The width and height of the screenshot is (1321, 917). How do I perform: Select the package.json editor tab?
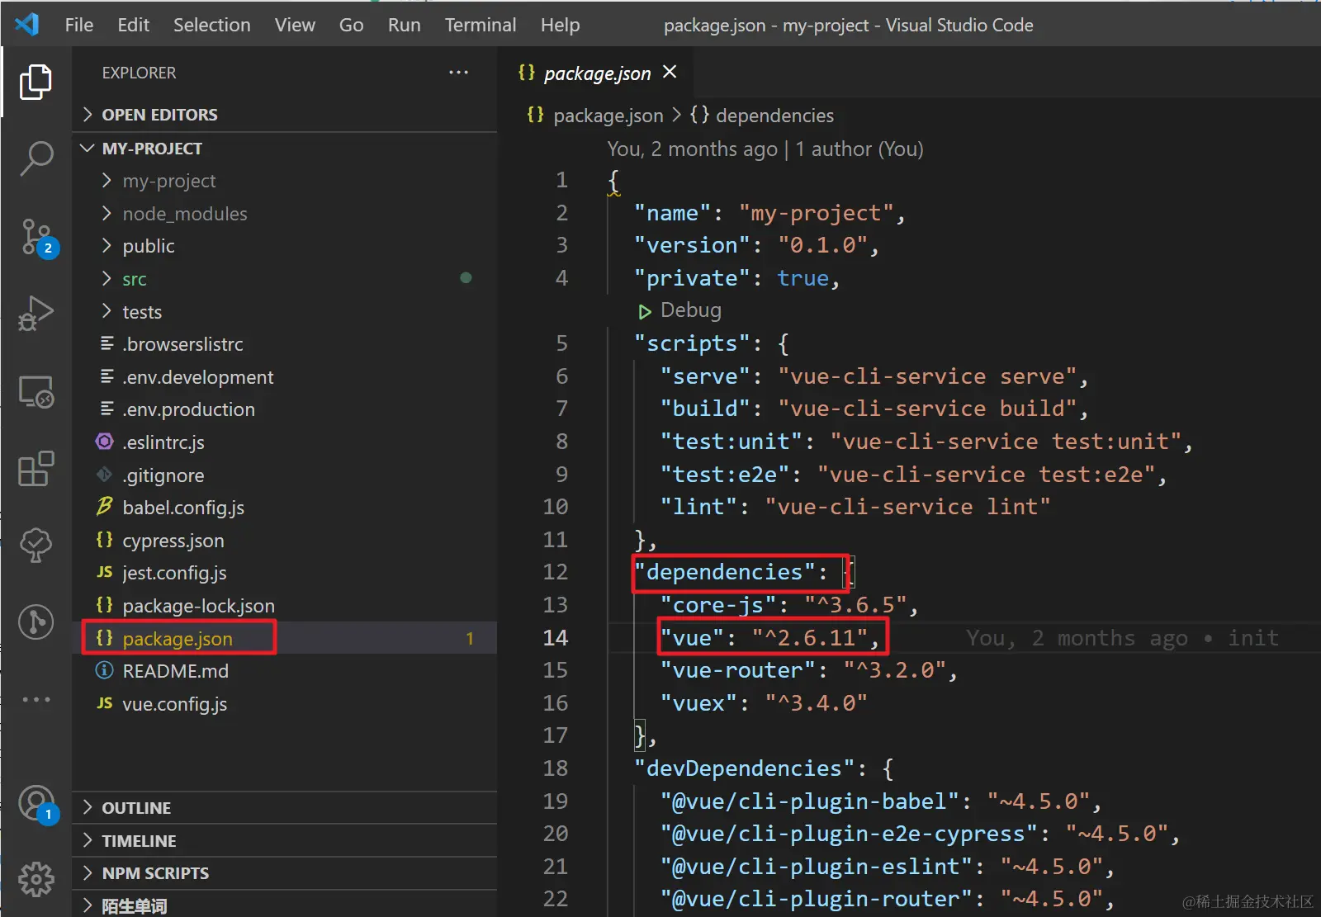pyautogui.click(x=595, y=73)
